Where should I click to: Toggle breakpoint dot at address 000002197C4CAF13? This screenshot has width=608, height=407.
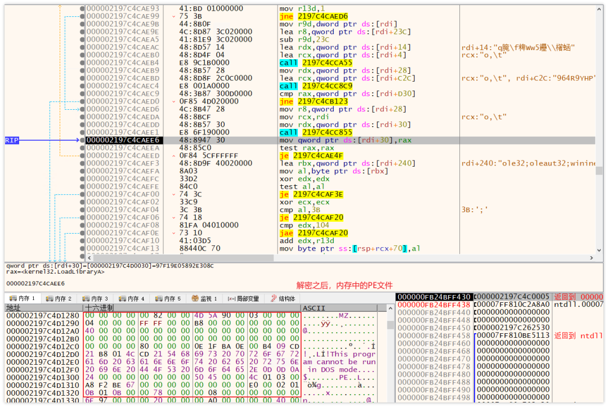pos(82,248)
